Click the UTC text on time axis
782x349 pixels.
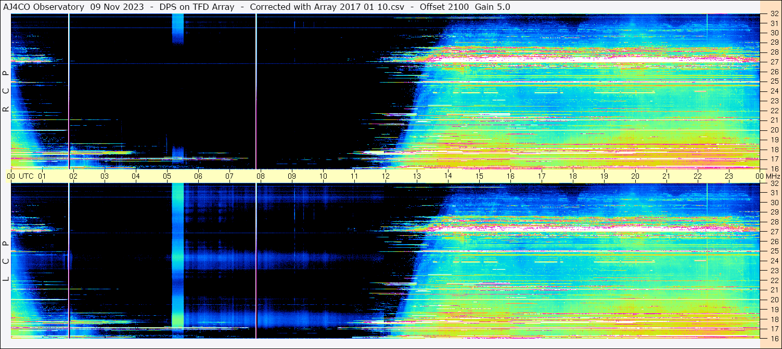pyautogui.click(x=26, y=176)
